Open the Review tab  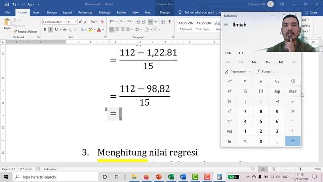(121, 12)
